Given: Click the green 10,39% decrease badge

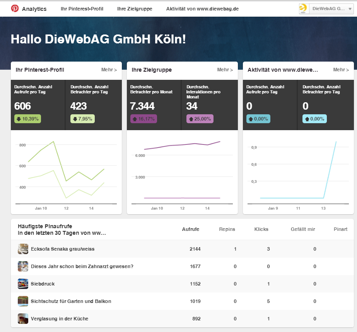Looking at the screenshot, I should [x=27, y=119].
